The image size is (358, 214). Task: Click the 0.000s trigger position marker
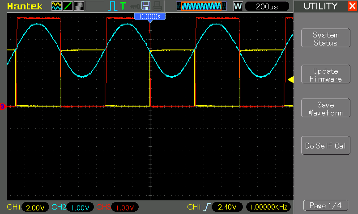150,17
